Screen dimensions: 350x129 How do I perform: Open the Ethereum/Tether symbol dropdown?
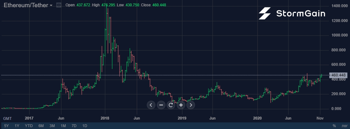tap(28, 5)
